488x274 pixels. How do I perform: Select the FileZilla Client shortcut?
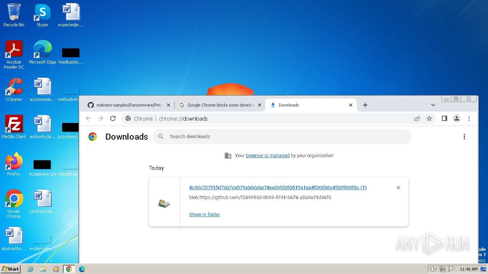(x=14, y=127)
